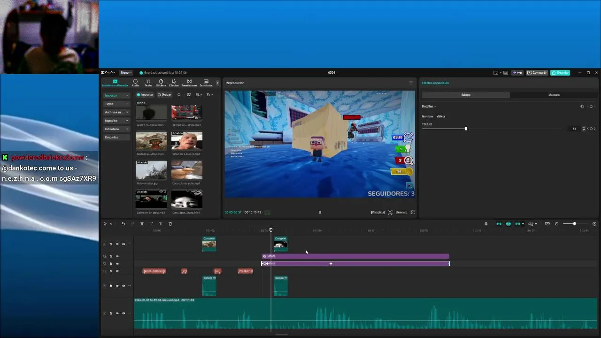The height and width of the screenshot is (338, 601).
Task: Switch to the Básico tab
Action: [x=466, y=95]
